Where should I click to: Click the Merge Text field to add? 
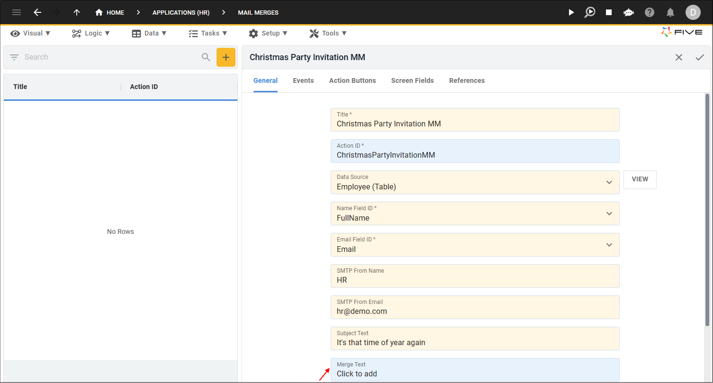(475, 370)
